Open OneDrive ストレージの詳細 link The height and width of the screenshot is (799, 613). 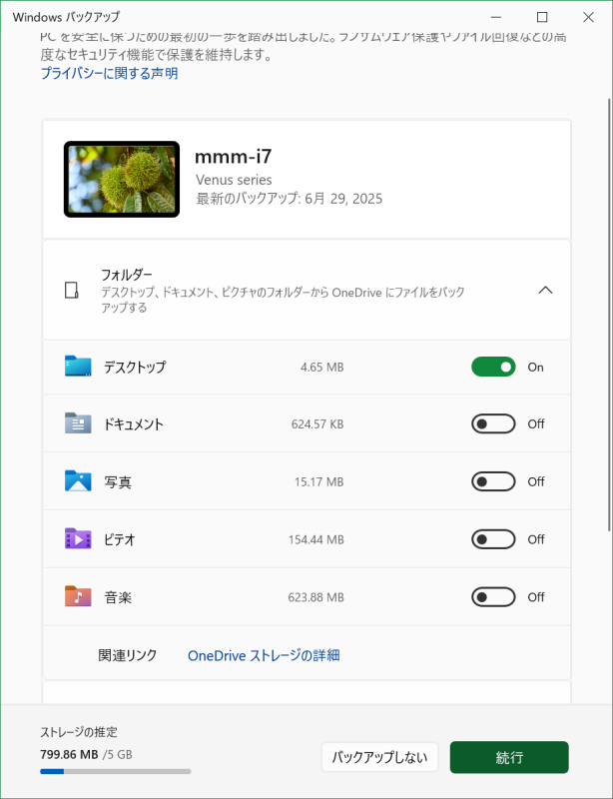tap(264, 655)
